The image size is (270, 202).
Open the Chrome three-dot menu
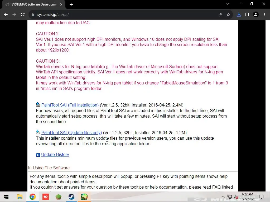pyautogui.click(x=264, y=15)
